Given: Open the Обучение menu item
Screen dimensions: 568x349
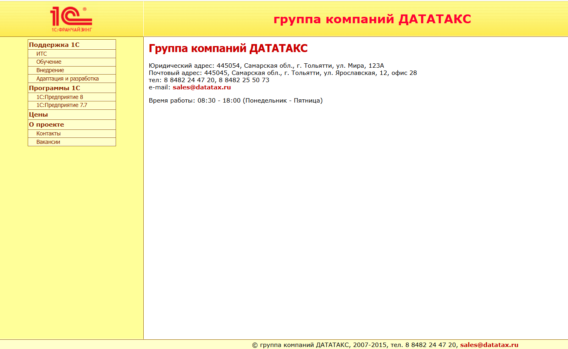Looking at the screenshot, I should (x=49, y=62).
